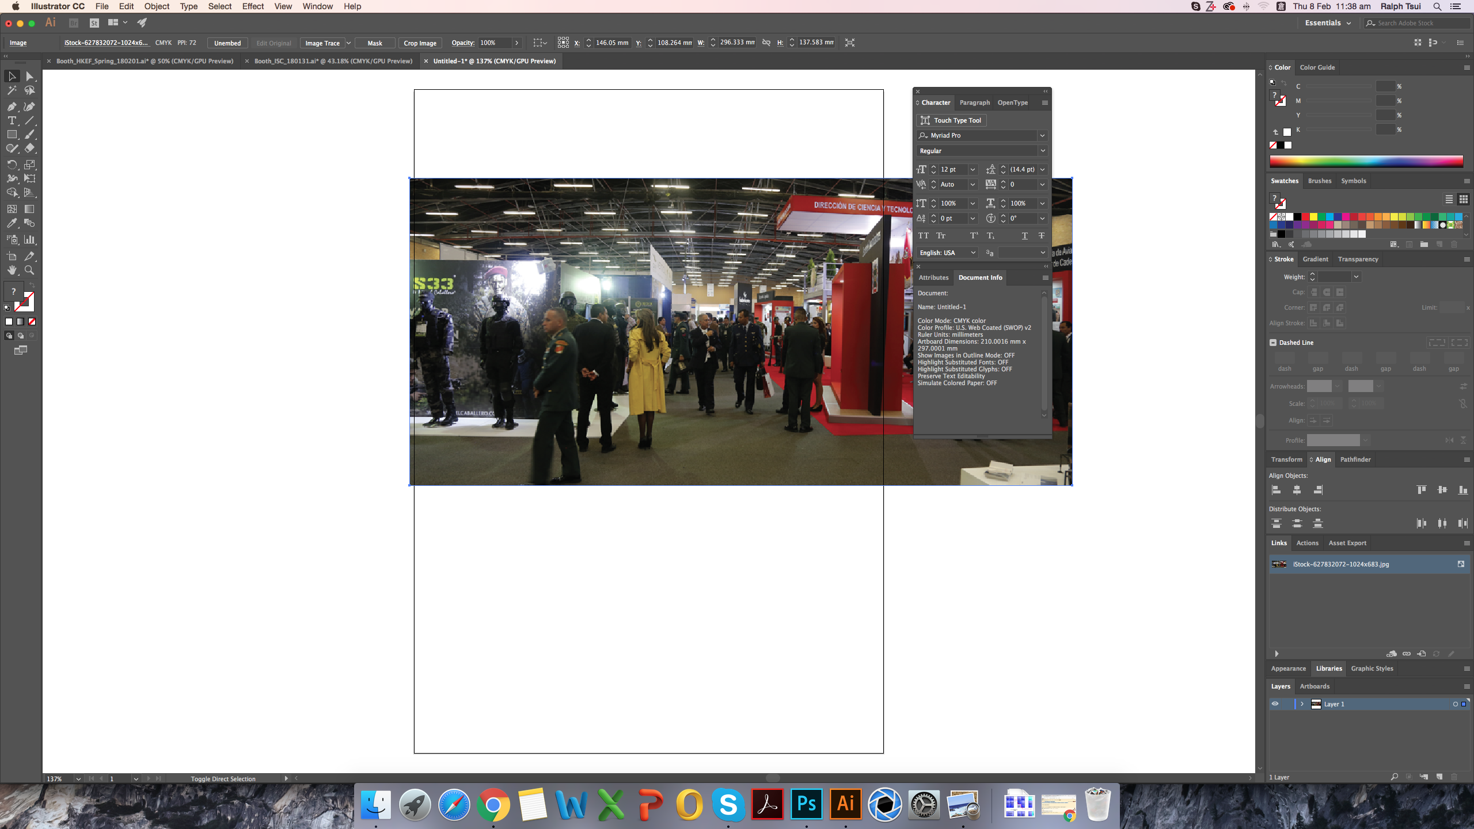
Task: Expand Layer 1 disclosure arrow
Action: click(x=1302, y=704)
